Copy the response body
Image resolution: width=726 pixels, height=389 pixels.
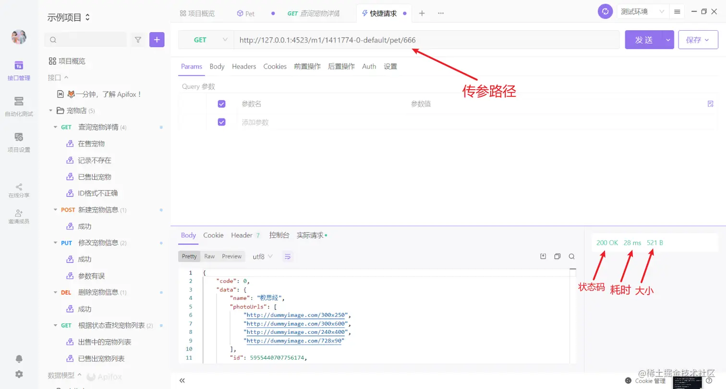[557, 256]
